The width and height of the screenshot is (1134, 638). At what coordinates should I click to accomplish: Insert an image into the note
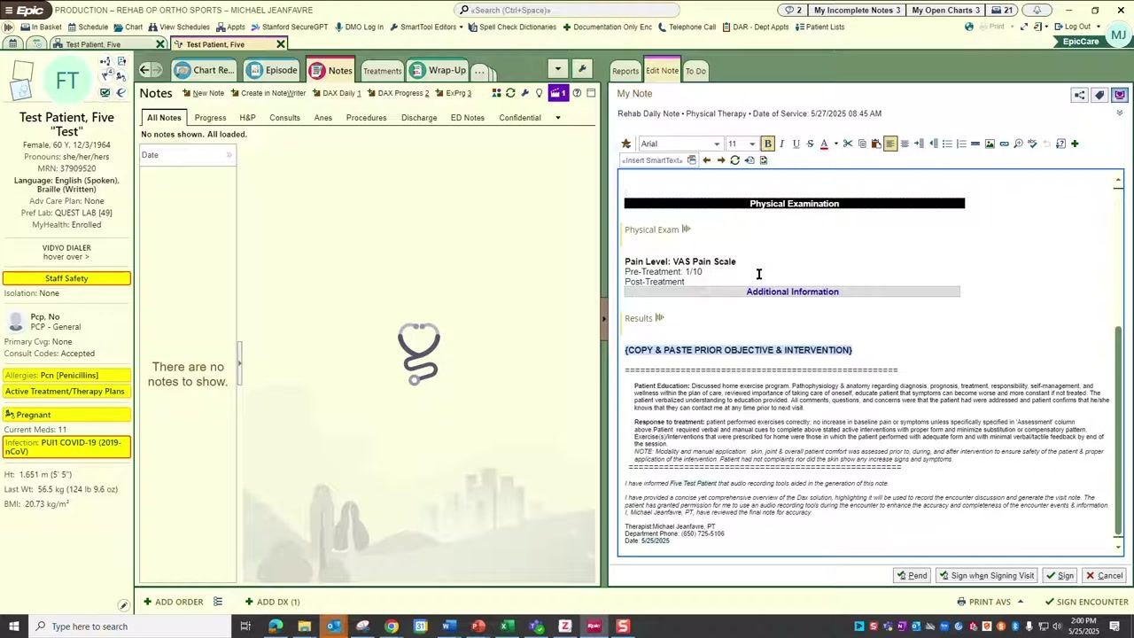click(990, 144)
